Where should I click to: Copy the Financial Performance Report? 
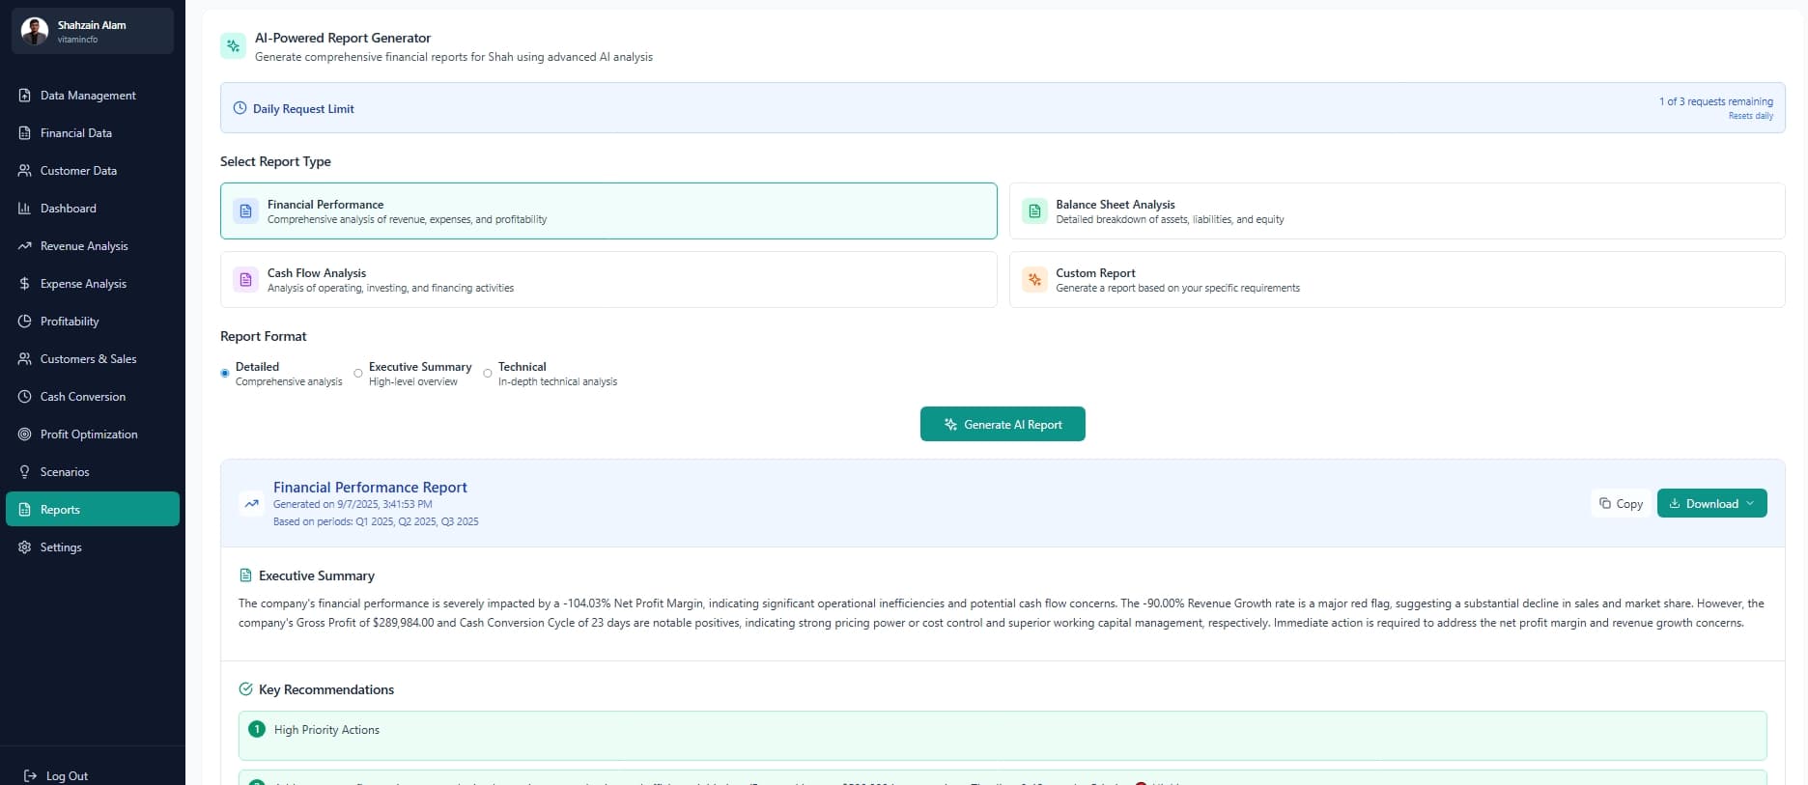point(1621,503)
